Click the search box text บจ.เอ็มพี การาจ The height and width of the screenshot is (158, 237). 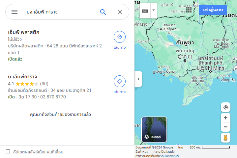coord(42,12)
